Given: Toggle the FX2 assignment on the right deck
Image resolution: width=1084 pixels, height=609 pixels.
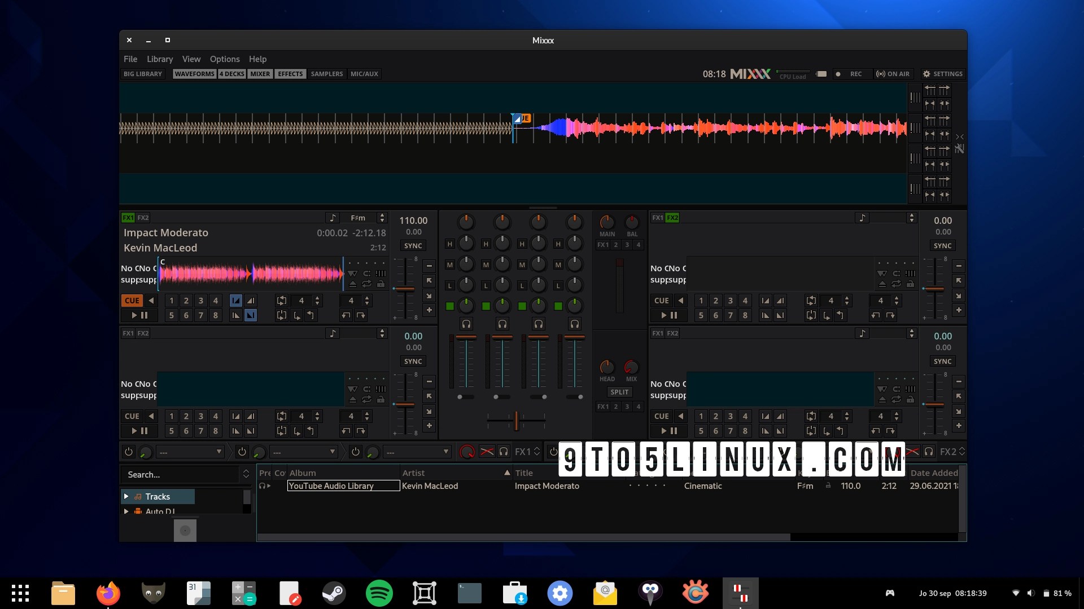Looking at the screenshot, I should coord(672,217).
